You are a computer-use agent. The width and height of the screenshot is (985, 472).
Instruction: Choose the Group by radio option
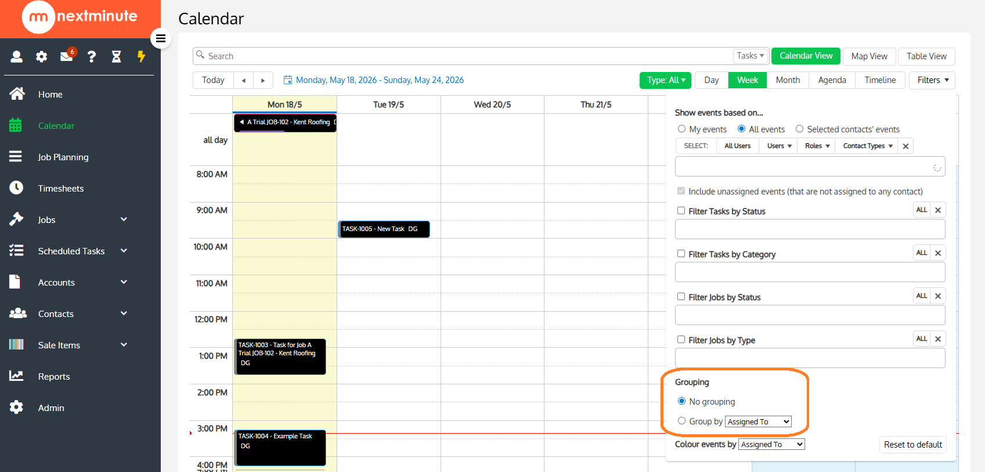pos(681,421)
